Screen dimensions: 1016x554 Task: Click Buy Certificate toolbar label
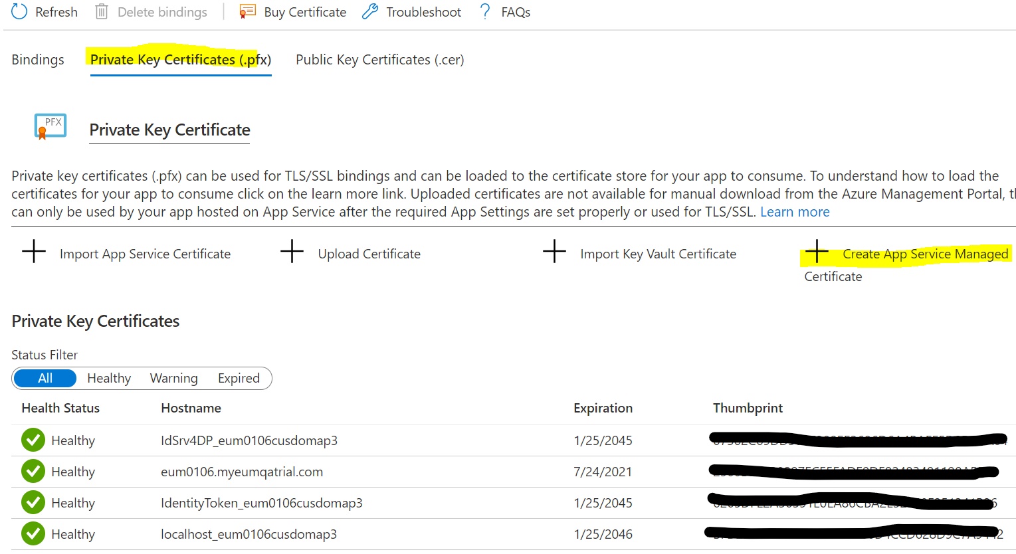coord(305,12)
